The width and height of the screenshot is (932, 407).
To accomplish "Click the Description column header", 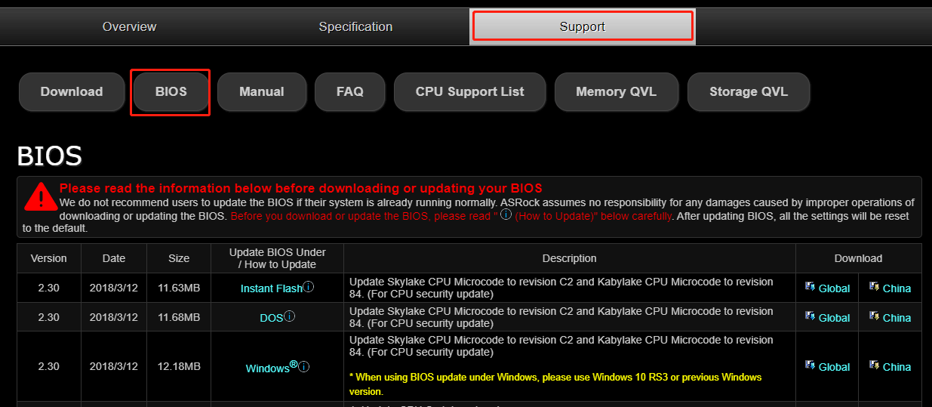I will (570, 258).
